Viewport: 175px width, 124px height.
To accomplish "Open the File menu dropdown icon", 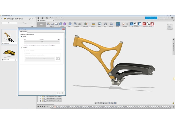I will click(x=43, y=18).
